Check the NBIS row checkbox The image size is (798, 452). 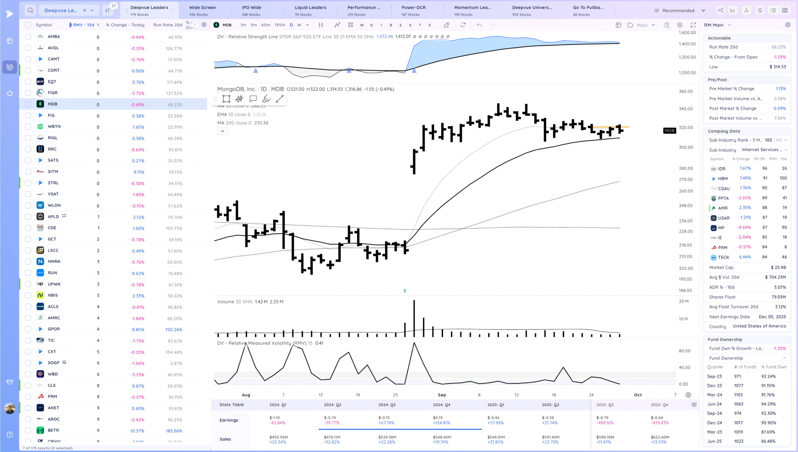click(28, 295)
